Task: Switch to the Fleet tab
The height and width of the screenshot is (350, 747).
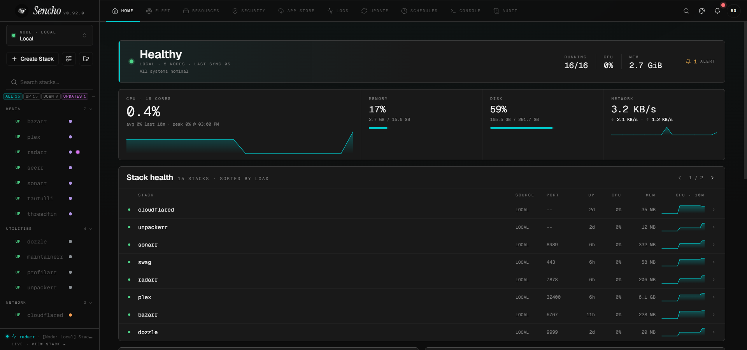Action: pyautogui.click(x=158, y=11)
